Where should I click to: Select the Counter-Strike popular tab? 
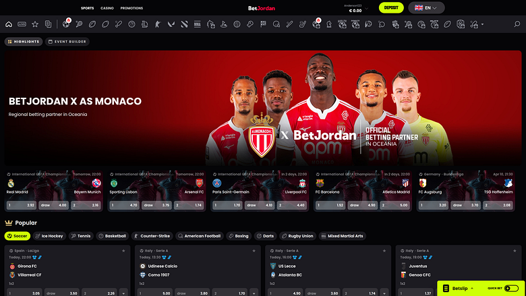coord(152,236)
